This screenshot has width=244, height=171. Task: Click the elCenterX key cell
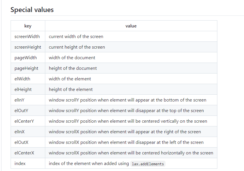pos(28,152)
